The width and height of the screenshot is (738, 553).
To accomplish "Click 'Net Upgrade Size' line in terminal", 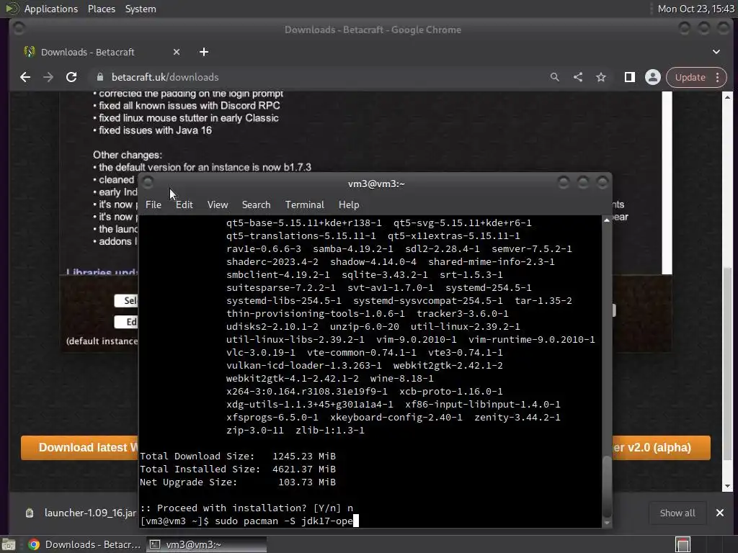I will [238, 482].
